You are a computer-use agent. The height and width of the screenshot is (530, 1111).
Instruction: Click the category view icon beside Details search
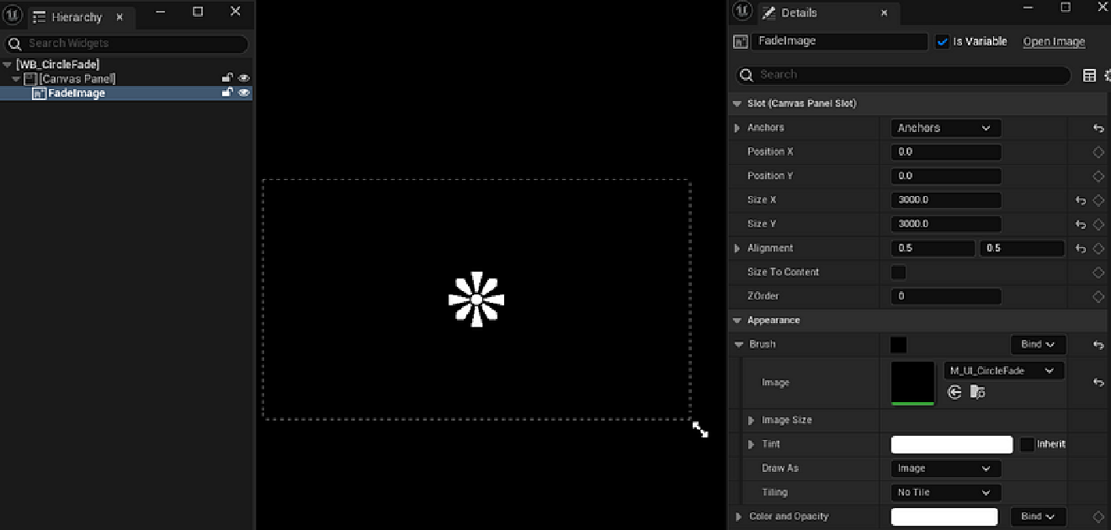[x=1089, y=75]
